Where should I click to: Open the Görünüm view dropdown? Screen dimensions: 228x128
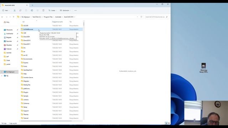[x=65, y=10]
